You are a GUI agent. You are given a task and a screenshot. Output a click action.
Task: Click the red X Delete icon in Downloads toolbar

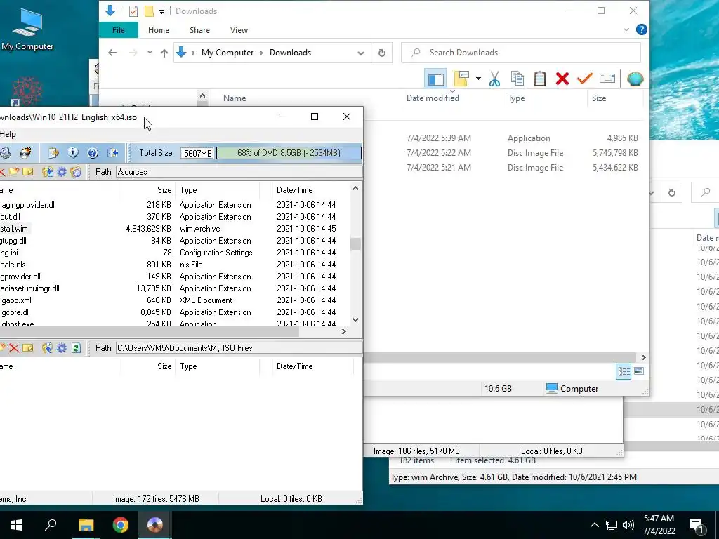[562, 79]
